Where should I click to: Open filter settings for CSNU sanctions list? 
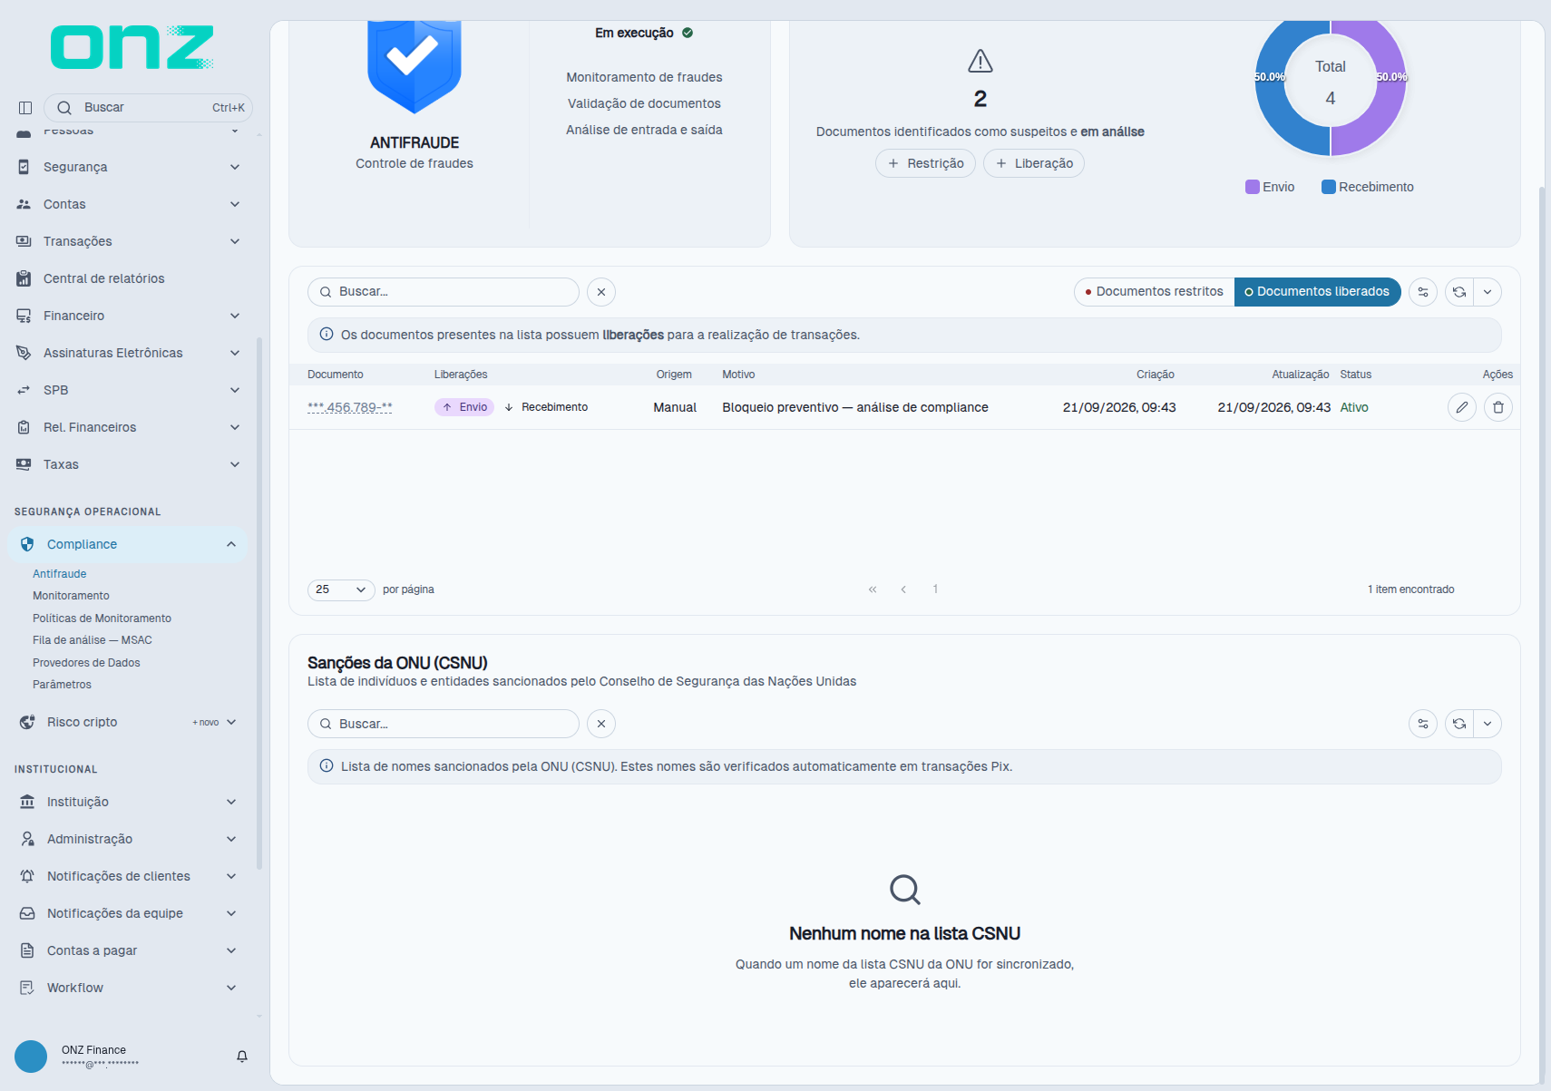[x=1423, y=724]
